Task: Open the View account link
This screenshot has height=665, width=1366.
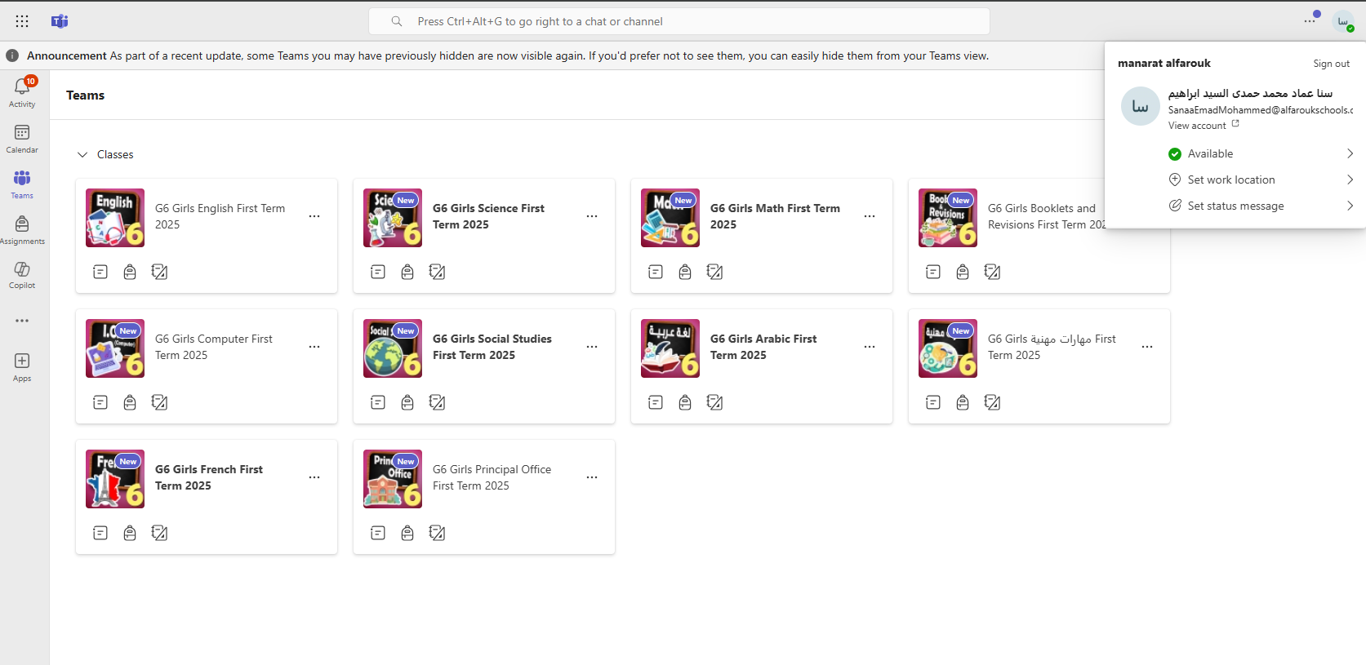Action: pos(1197,126)
